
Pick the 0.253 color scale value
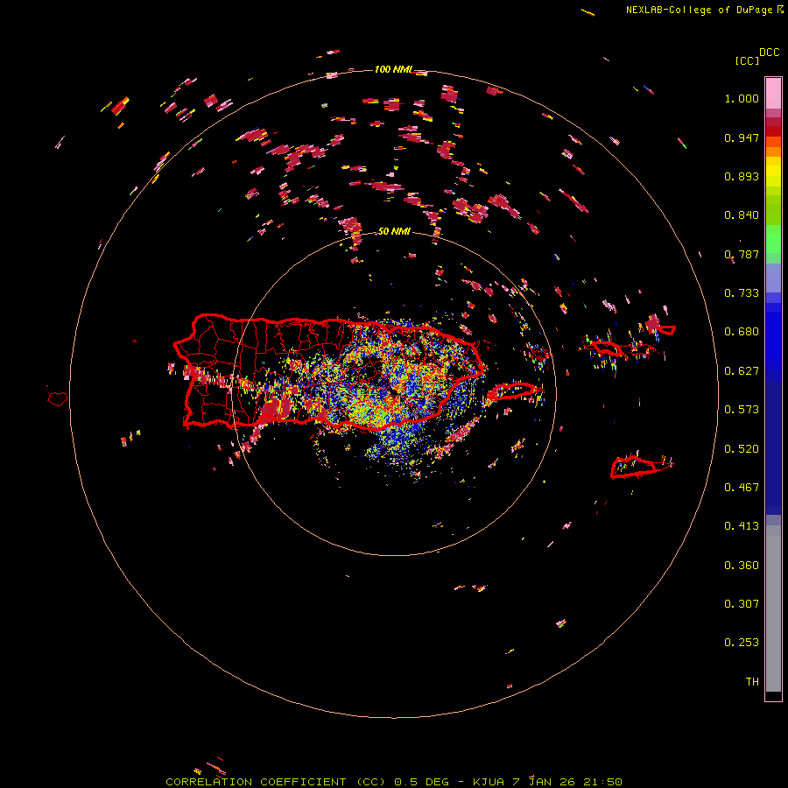pyautogui.click(x=742, y=643)
